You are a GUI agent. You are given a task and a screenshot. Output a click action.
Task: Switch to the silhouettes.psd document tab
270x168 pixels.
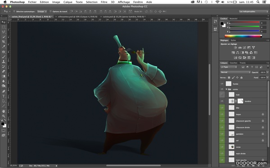pos(77,17)
